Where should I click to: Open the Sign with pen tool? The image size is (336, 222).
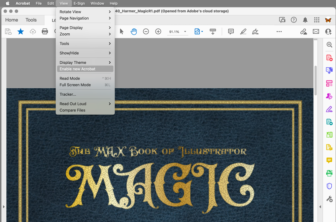(255, 32)
